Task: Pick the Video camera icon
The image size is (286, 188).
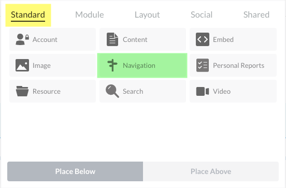Action: pyautogui.click(x=203, y=91)
